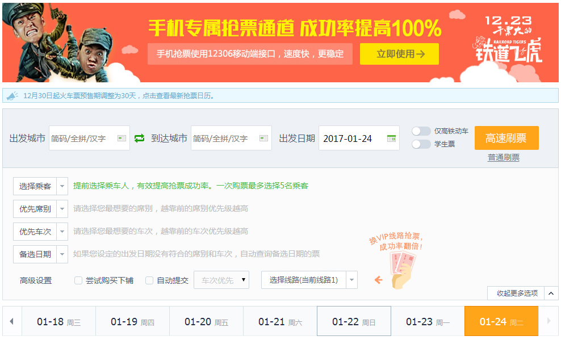The width and height of the screenshot is (561, 340).
Task: Enable the 仅高铁动车 switch
Action: pos(421,130)
